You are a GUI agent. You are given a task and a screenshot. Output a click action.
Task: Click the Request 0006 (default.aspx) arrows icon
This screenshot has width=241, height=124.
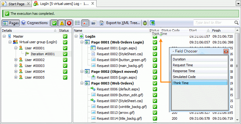(x=93, y=89)
